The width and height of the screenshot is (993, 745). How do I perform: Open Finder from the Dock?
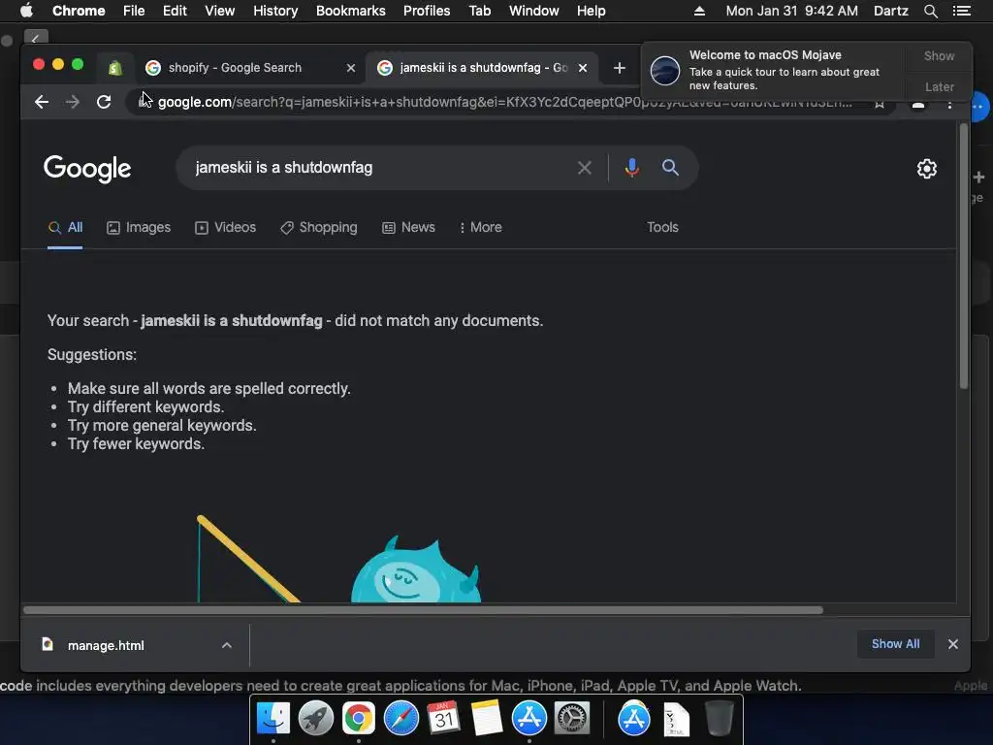pyautogui.click(x=273, y=719)
